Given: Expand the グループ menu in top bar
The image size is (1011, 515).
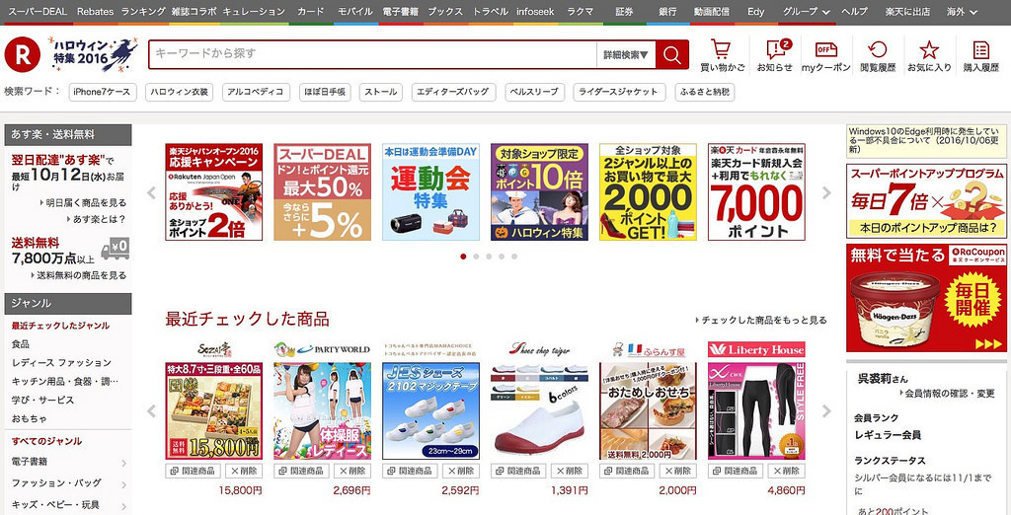Looking at the screenshot, I should 806,12.
